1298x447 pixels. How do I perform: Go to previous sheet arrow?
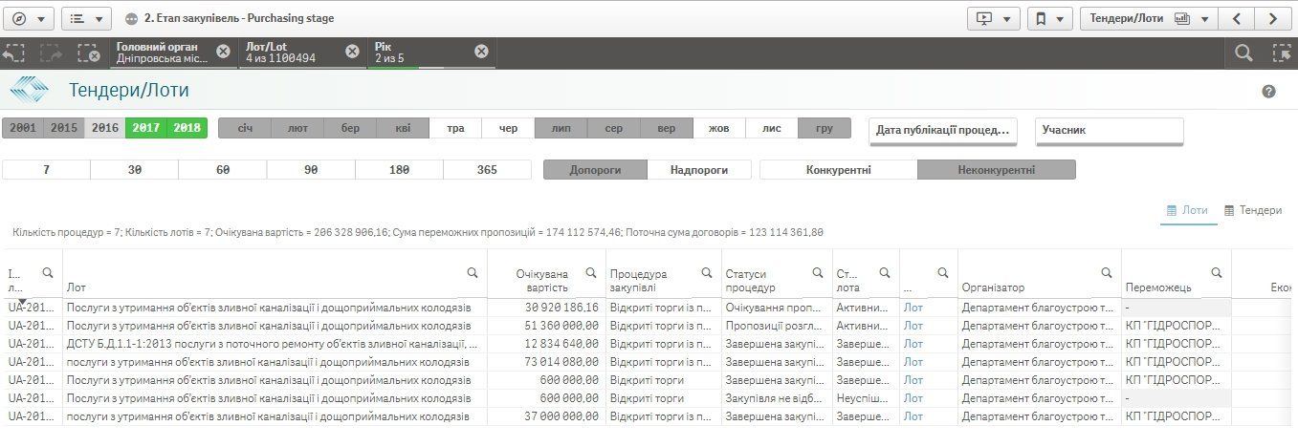(x=1237, y=18)
